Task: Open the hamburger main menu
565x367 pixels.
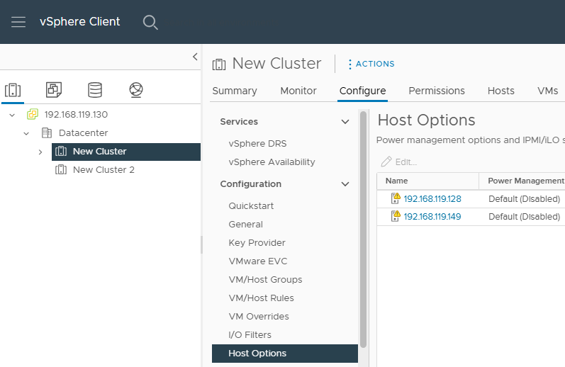Action: (18, 22)
